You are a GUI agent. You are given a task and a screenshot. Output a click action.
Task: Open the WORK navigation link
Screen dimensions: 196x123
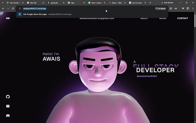coord(163,18)
